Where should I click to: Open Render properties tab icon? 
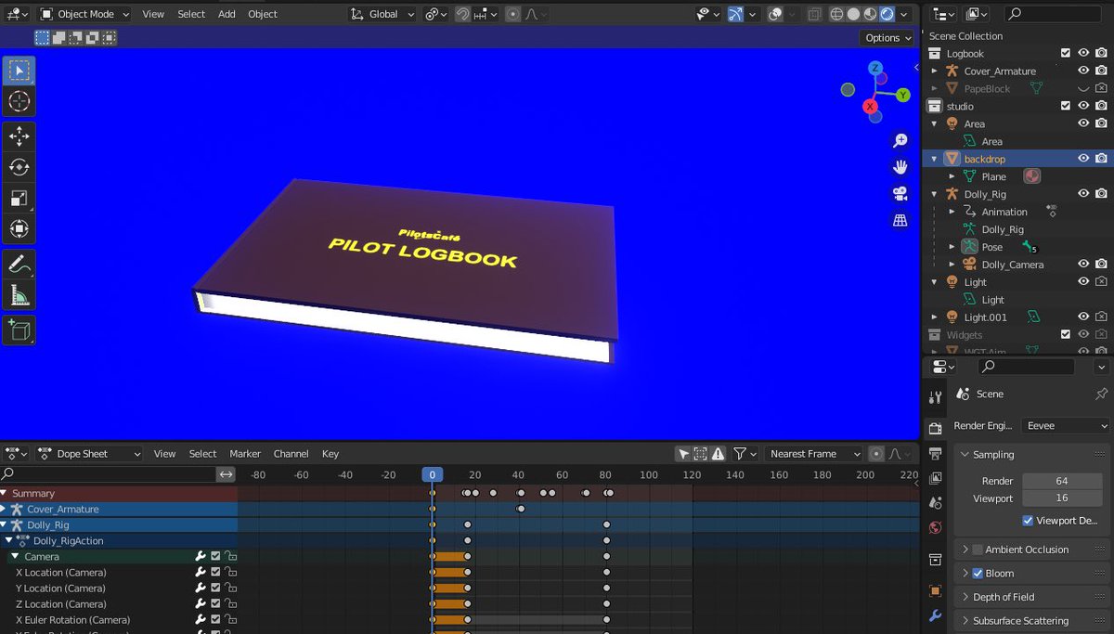point(935,428)
